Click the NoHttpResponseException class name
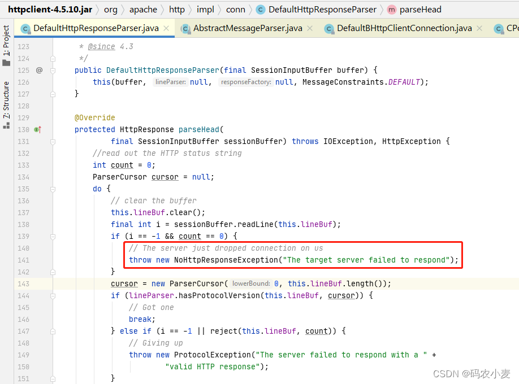This screenshot has height=384, width=519. (226, 260)
